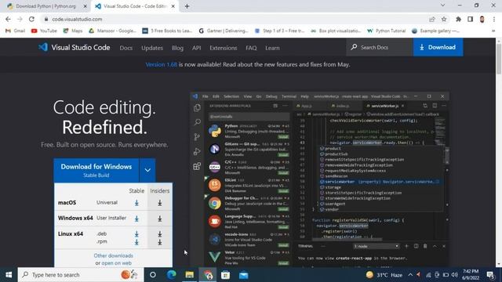
Task: Click the Chrome address bar URL
Action: pyautogui.click(x=77, y=19)
